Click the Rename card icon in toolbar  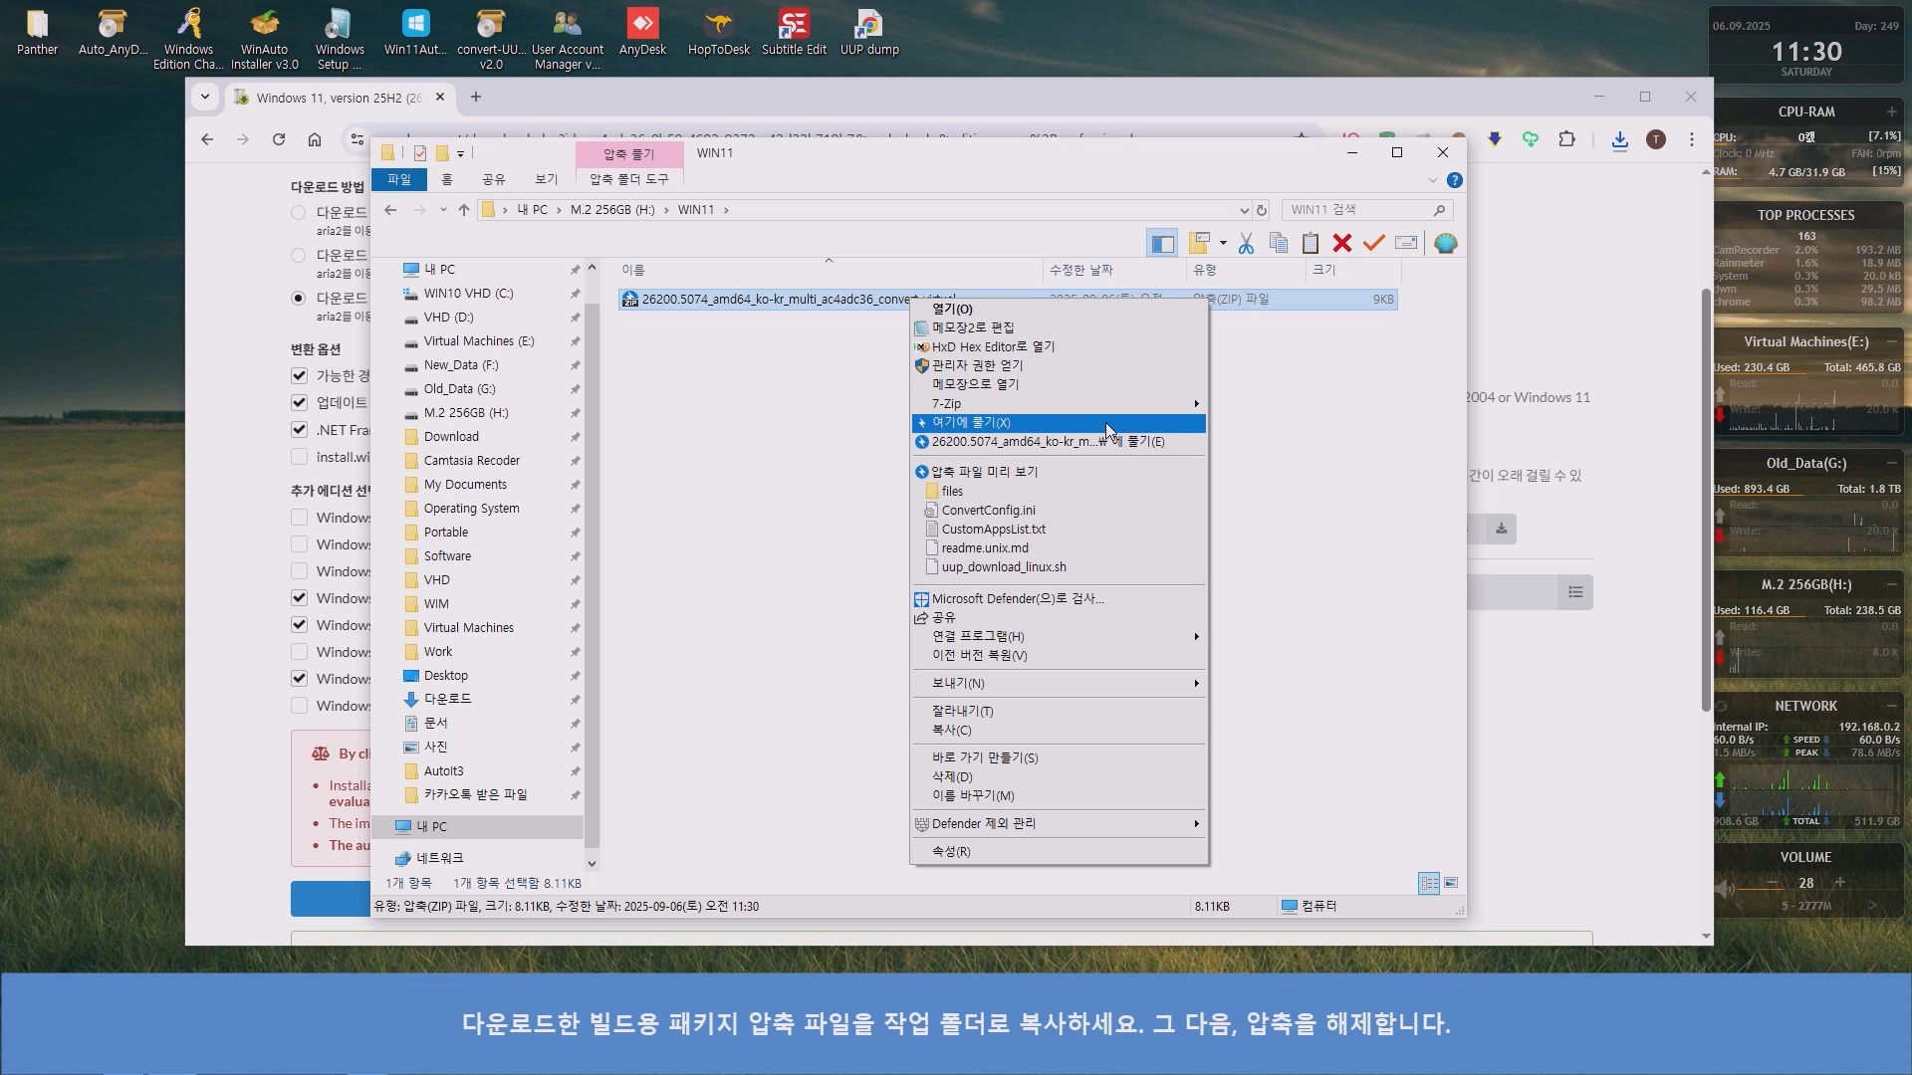click(1406, 243)
